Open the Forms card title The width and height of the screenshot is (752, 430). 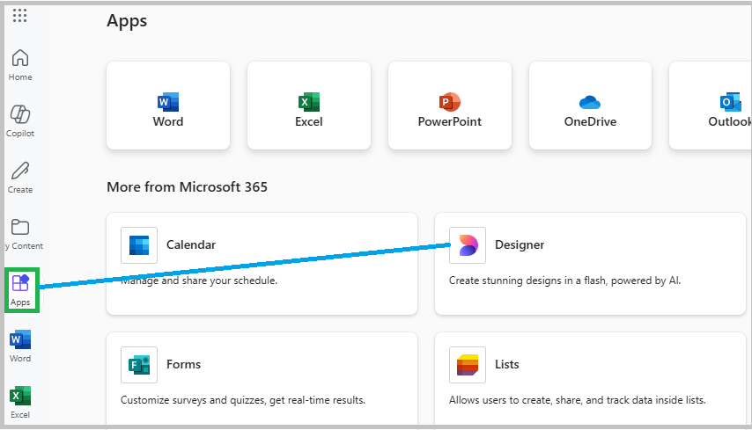click(184, 364)
